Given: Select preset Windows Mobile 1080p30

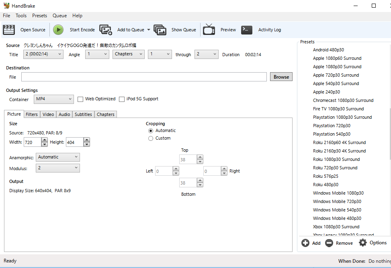Looking at the screenshot, I should tap(338, 193).
